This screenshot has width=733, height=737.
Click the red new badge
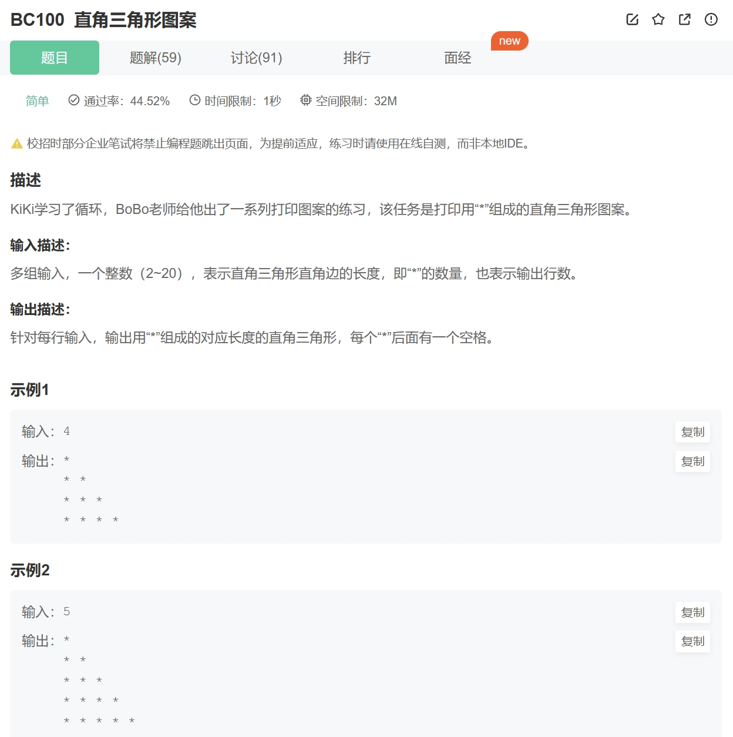(509, 41)
